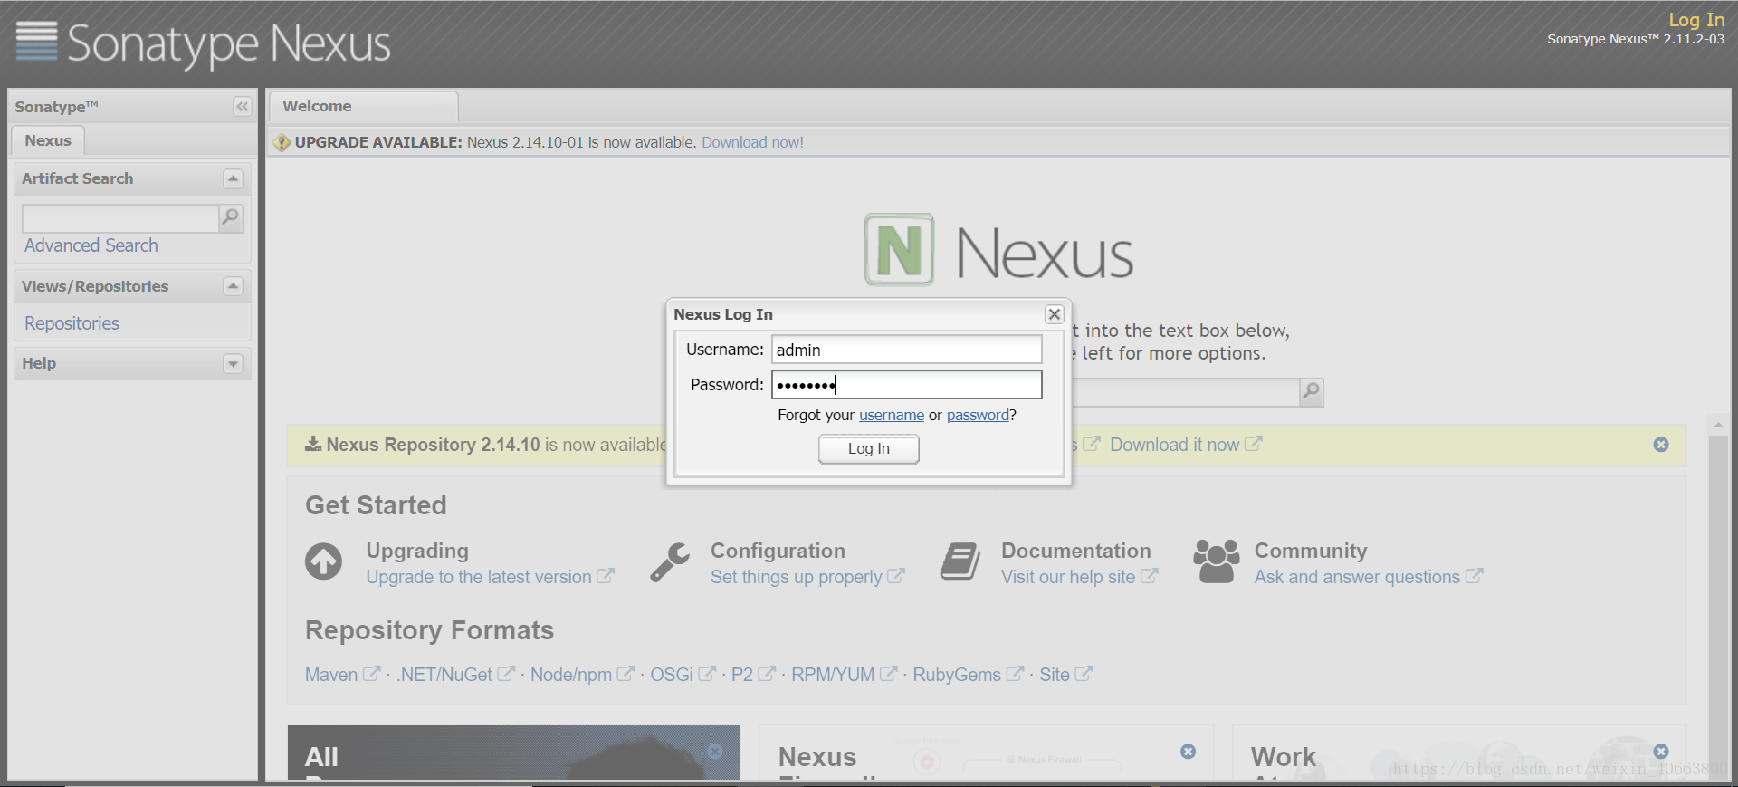The width and height of the screenshot is (1738, 787).
Task: Click the scrollbar up arrow
Action: click(x=1718, y=424)
